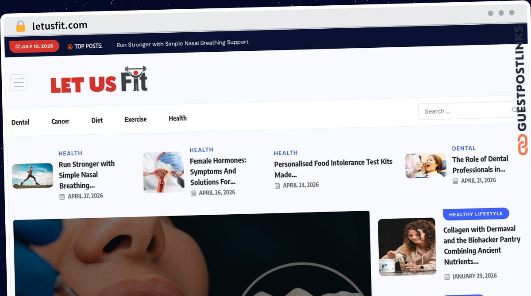531x296 pixels.
Task: Click calendar icon beside April 26, 2026
Action: coord(193,193)
